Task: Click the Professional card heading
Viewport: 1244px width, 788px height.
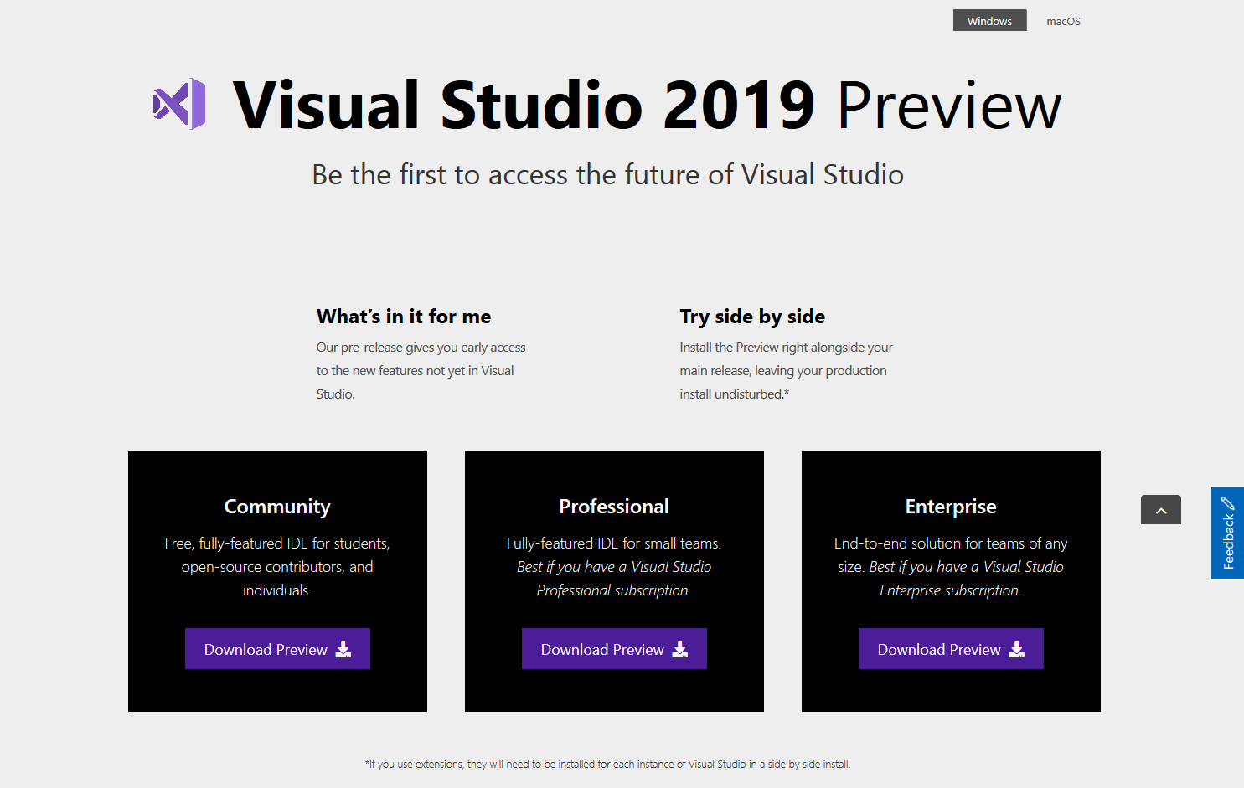Action: (x=614, y=507)
